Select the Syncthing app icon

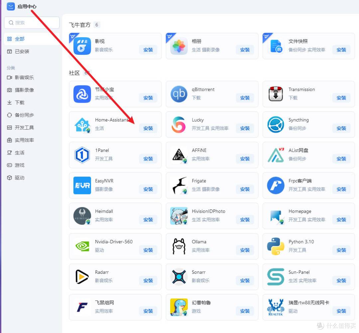276,125
